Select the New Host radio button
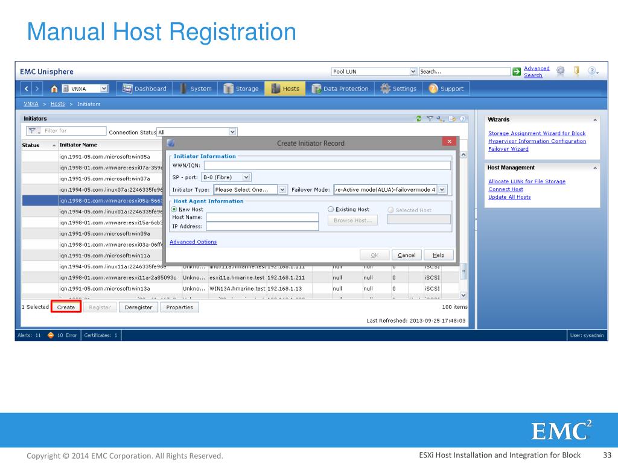Viewport: 618px width, 463px height. 174,209
